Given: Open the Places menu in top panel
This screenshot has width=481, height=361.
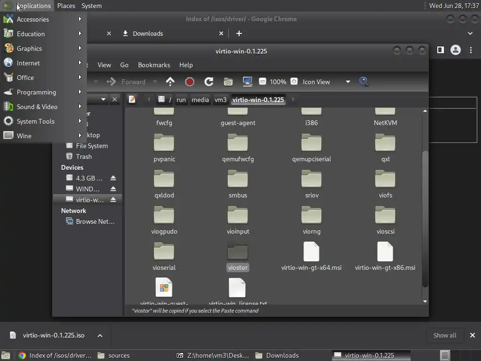Looking at the screenshot, I should [66, 6].
